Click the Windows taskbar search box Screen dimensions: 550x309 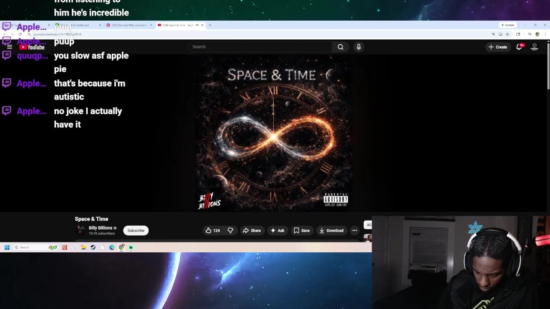click(36, 247)
